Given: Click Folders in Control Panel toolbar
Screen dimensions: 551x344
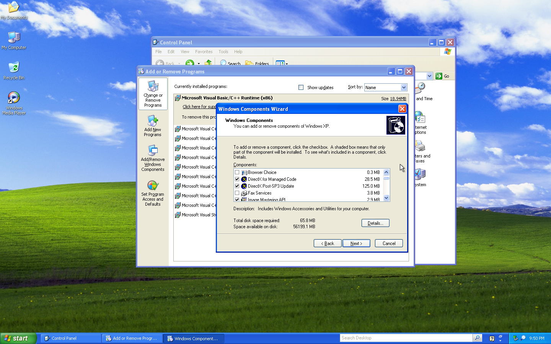Looking at the screenshot, I should [x=257, y=63].
